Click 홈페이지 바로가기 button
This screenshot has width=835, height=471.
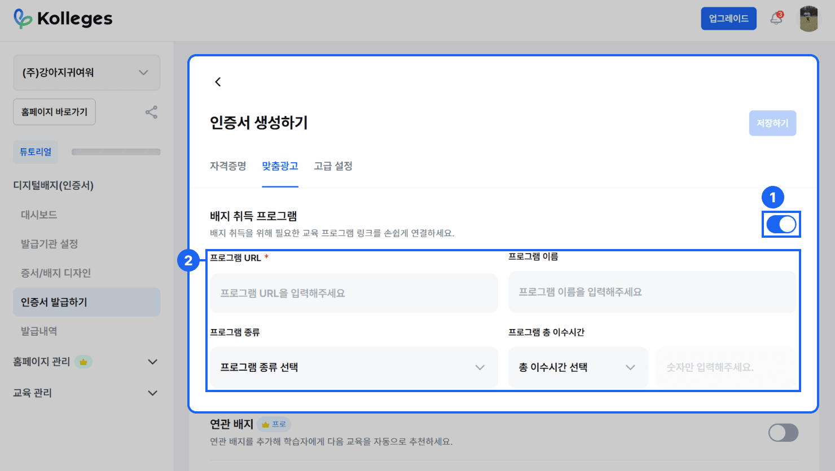(x=54, y=112)
